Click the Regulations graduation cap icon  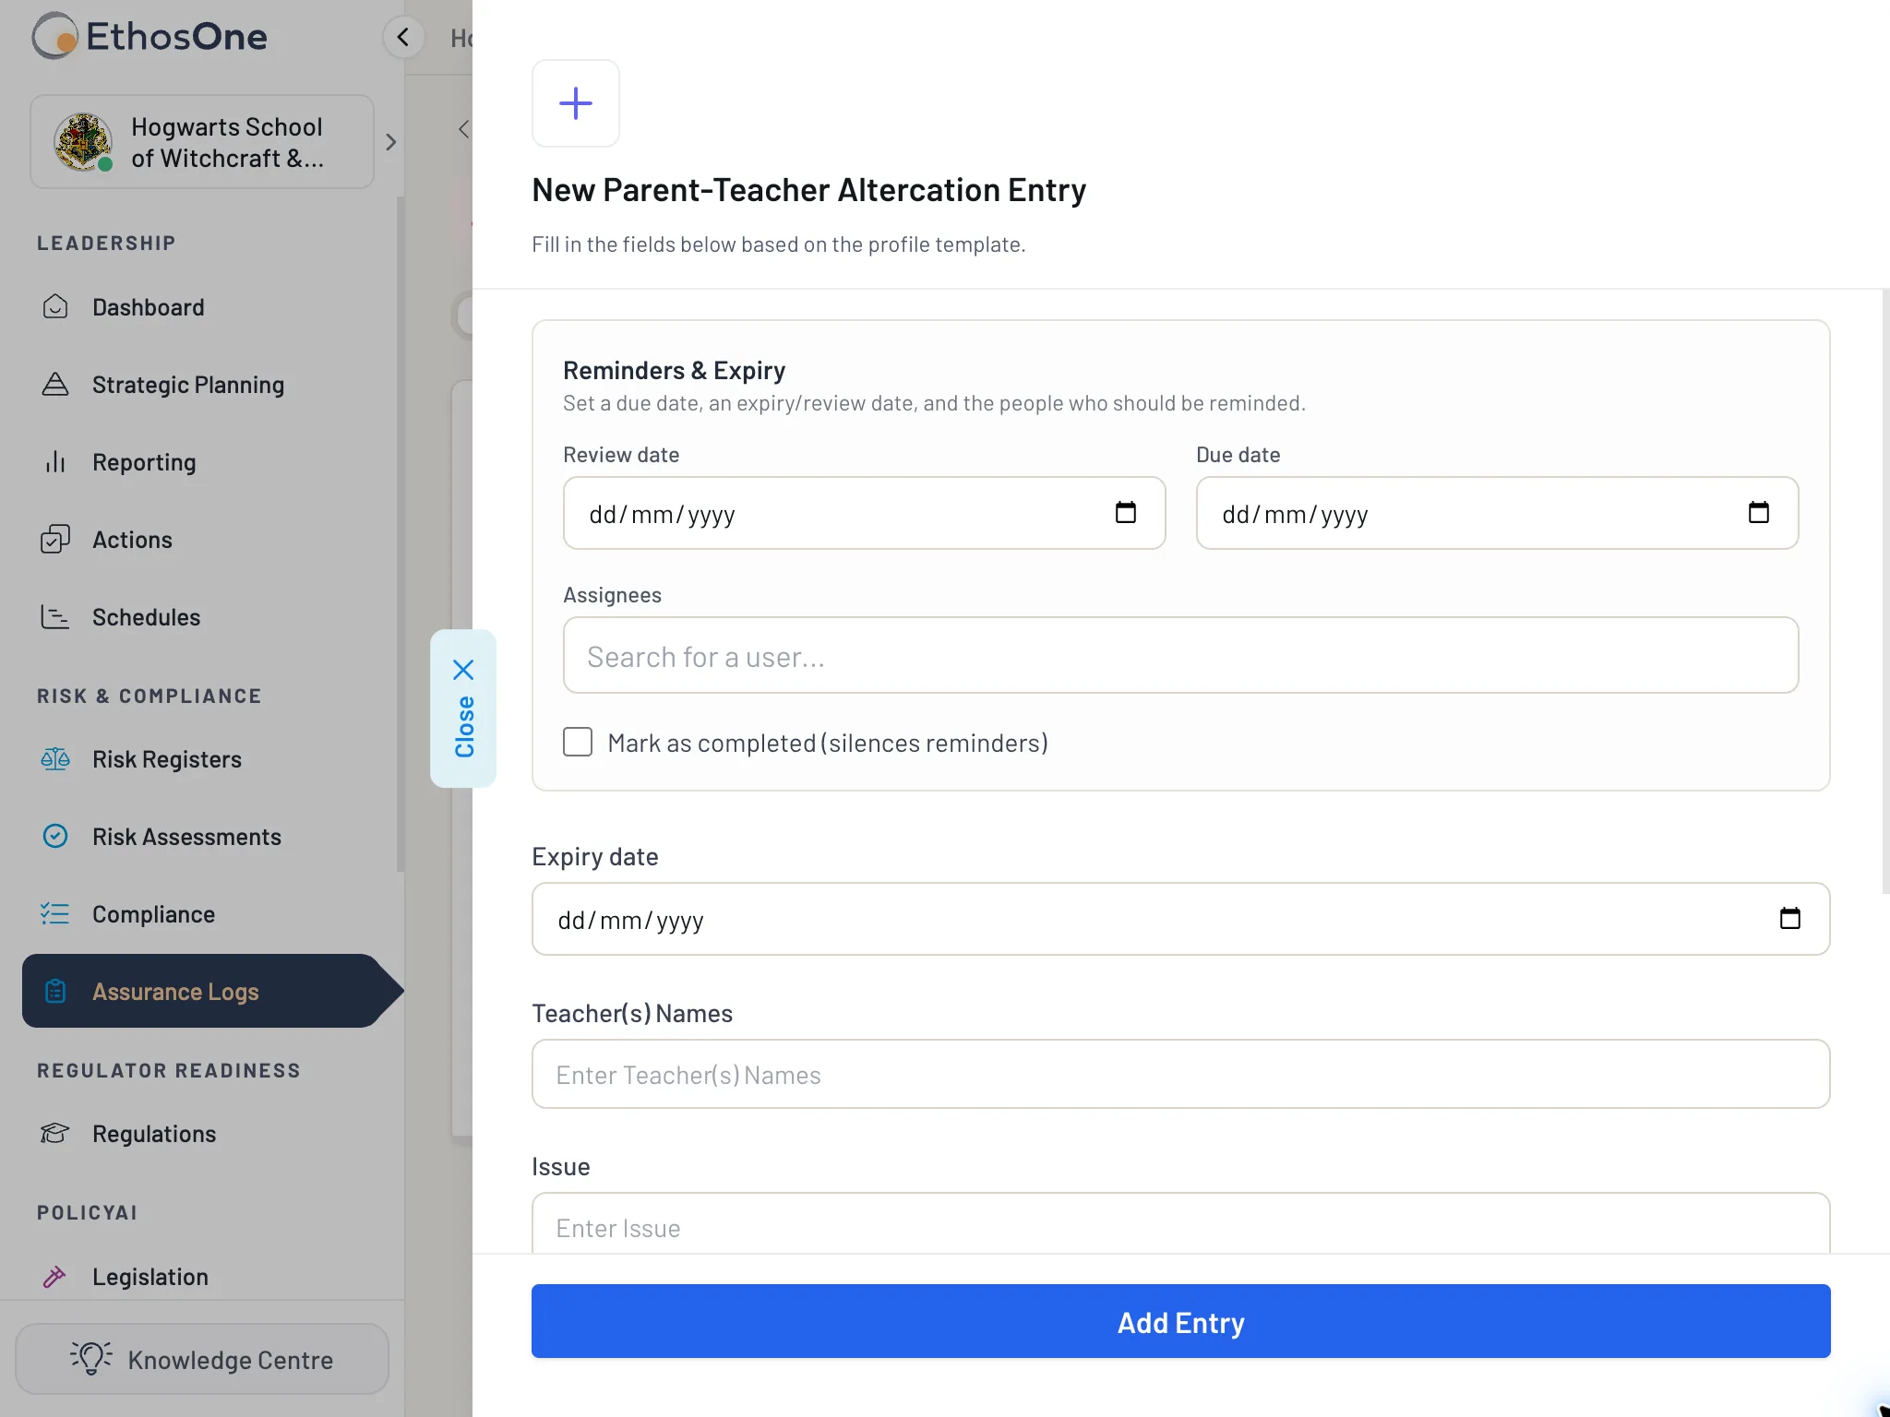click(55, 1134)
